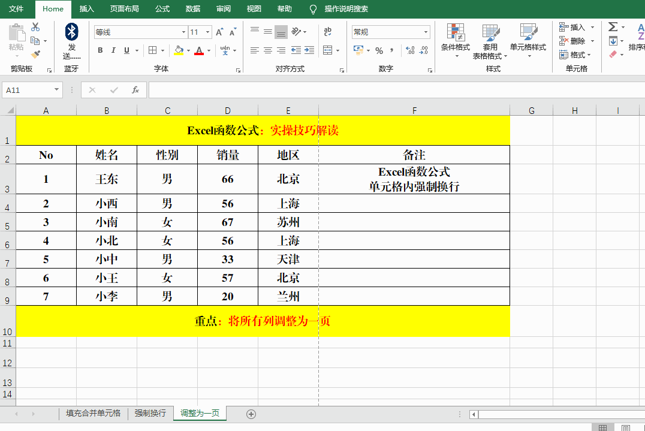Viewport: 645px width, 431px height.
Task: Open the Name Box dropdown arrow
Action: click(x=57, y=90)
